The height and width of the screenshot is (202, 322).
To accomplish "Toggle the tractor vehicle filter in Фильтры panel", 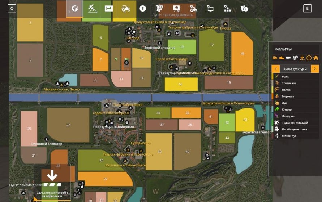I will [x=275, y=58].
